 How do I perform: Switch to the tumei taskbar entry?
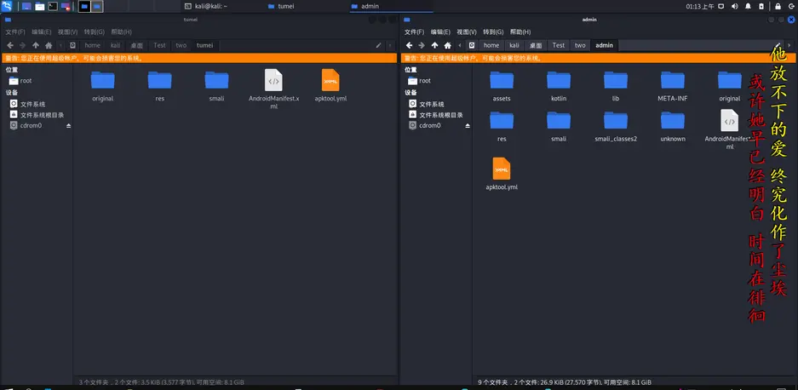(281, 6)
